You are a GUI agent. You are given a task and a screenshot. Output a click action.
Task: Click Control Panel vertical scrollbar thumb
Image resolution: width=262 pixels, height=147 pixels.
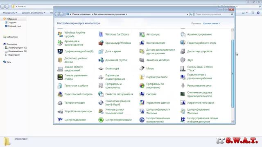(233, 73)
